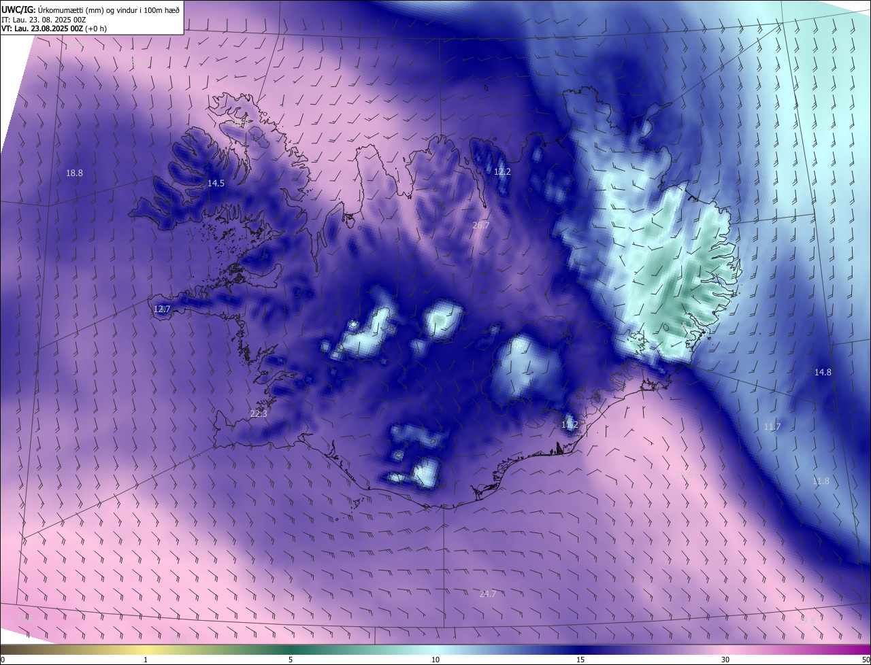Click the 18.8 value west of Iceland
Screen dimensions: 871x665
74,173
